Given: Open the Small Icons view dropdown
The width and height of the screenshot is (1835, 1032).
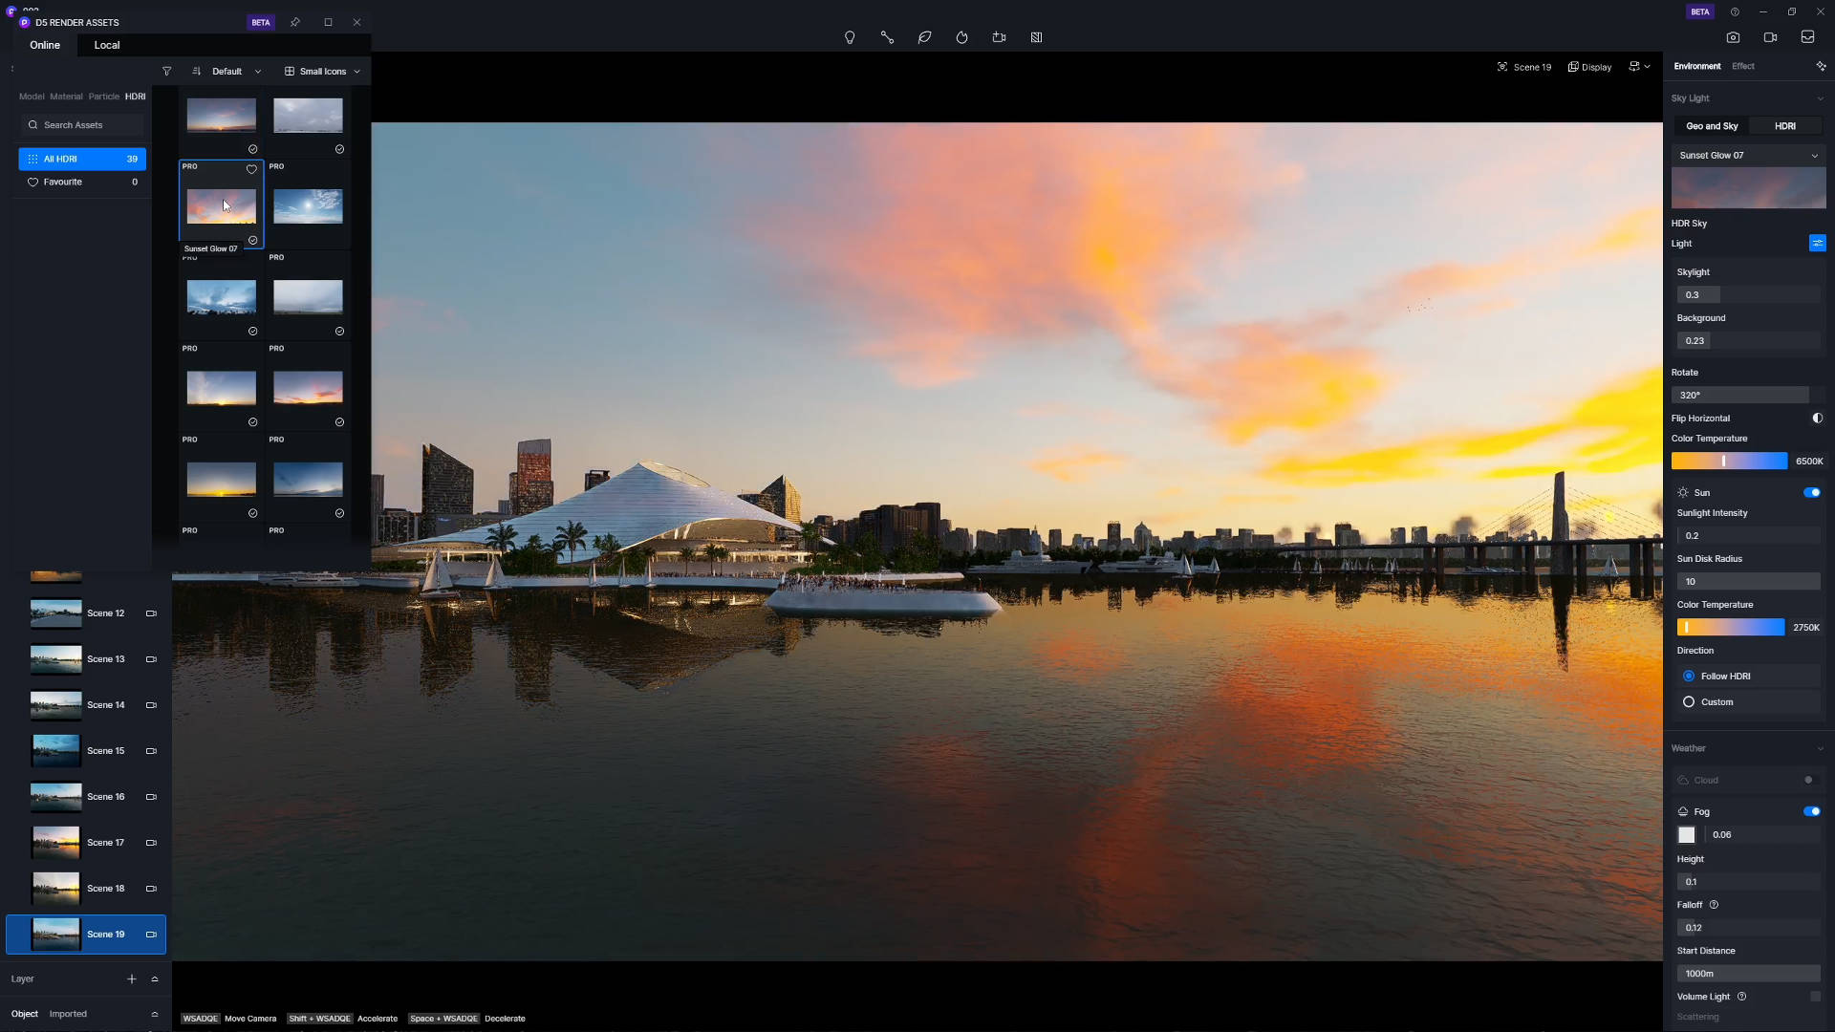Looking at the screenshot, I should pos(322,71).
